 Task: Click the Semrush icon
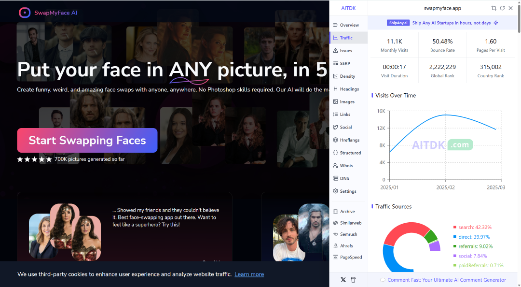click(x=336, y=234)
